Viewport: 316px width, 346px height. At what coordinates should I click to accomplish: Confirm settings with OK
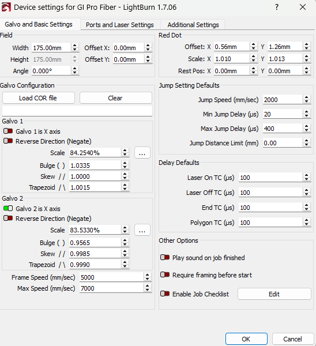pos(246,339)
